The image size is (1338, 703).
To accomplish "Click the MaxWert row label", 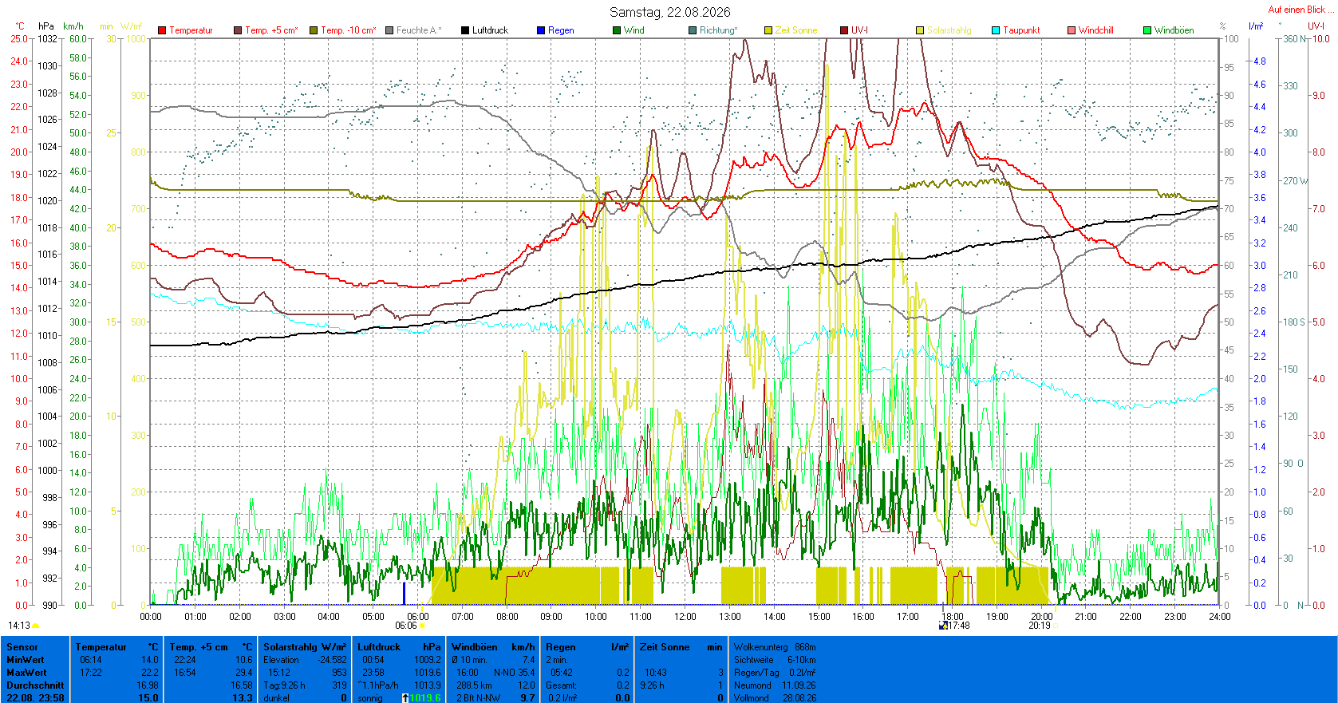I will pyautogui.click(x=26, y=673).
